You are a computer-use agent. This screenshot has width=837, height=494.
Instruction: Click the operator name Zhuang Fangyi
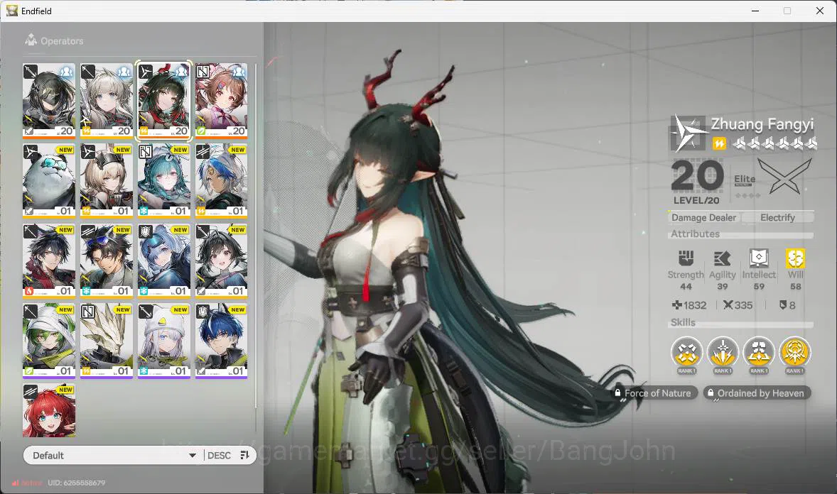click(762, 124)
